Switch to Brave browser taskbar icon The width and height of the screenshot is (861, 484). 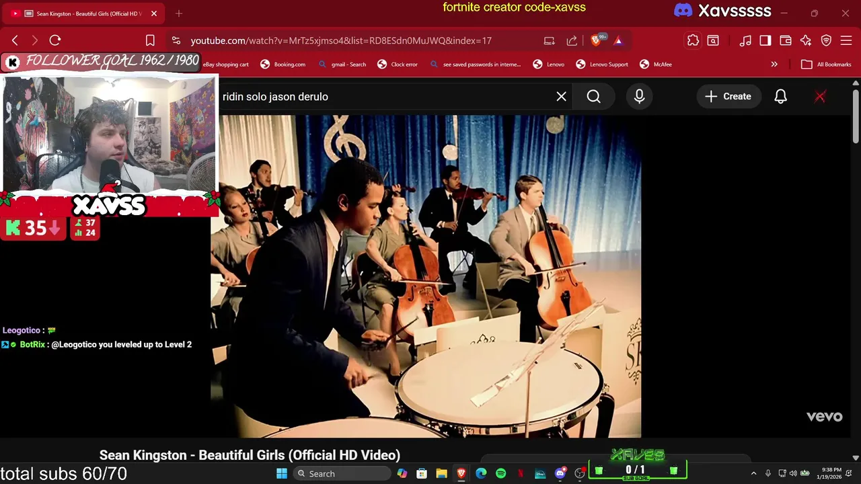pos(461,474)
